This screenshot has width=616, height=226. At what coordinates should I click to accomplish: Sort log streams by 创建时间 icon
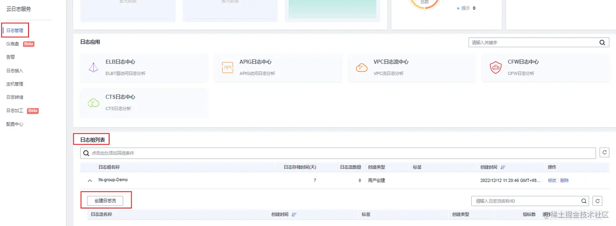(294, 215)
